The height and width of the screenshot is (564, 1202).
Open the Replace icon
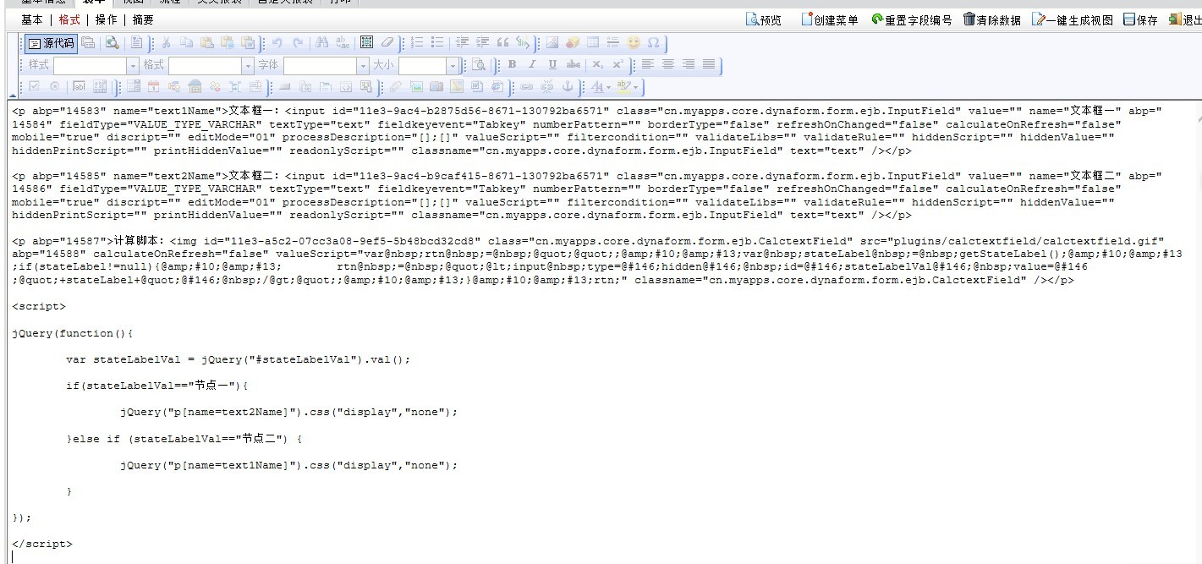(x=343, y=43)
